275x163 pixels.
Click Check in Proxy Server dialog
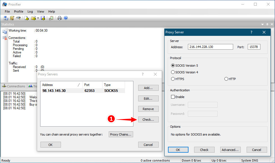pyautogui.click(x=204, y=150)
